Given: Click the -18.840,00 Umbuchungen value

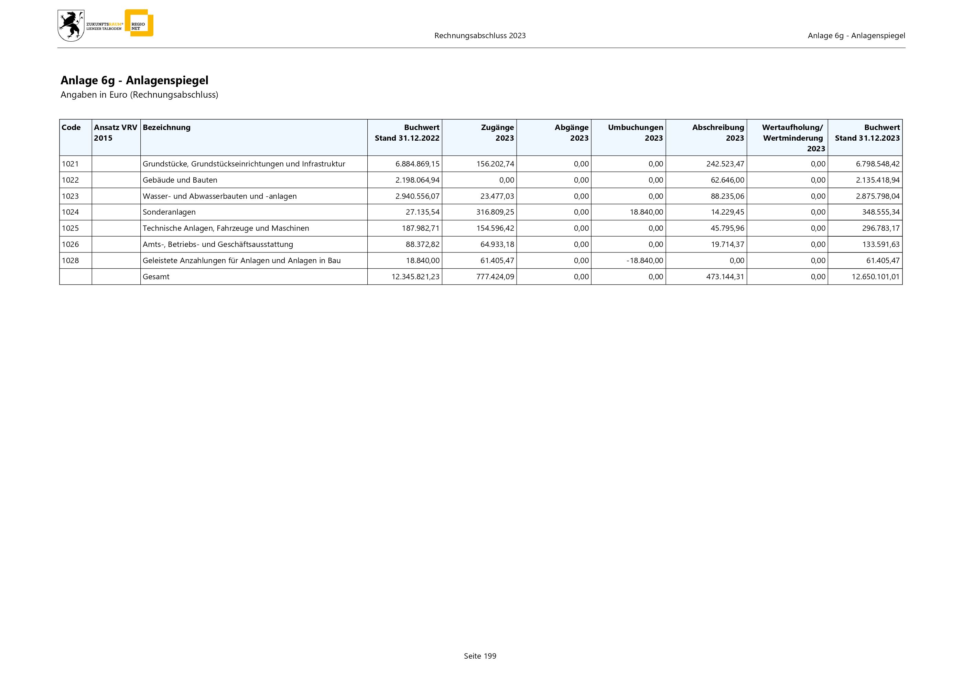Looking at the screenshot, I should tap(645, 260).
